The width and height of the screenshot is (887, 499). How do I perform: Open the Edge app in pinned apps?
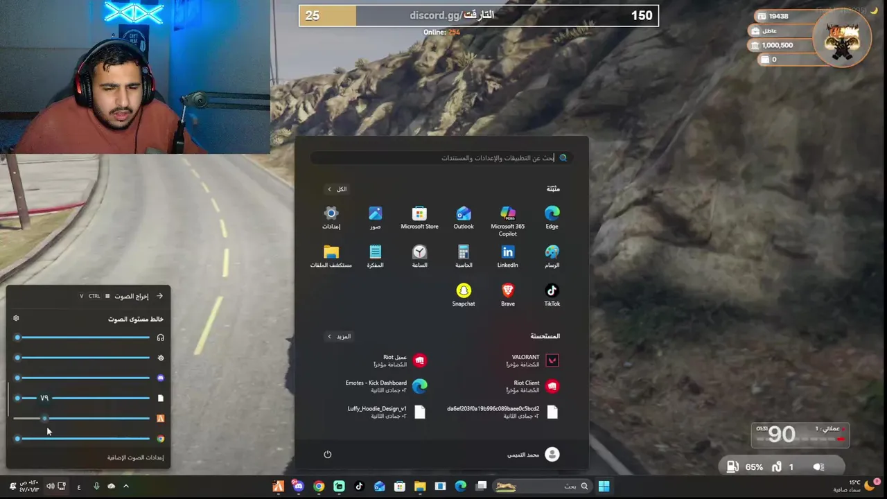(x=552, y=218)
